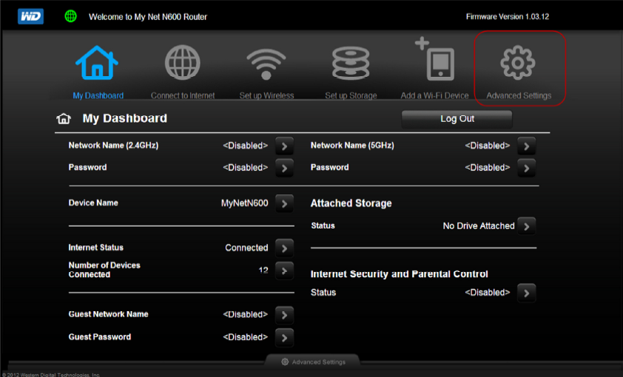Image resolution: width=623 pixels, height=377 pixels.
Task: Click the Connect to Internet menu label
Action: (x=183, y=95)
